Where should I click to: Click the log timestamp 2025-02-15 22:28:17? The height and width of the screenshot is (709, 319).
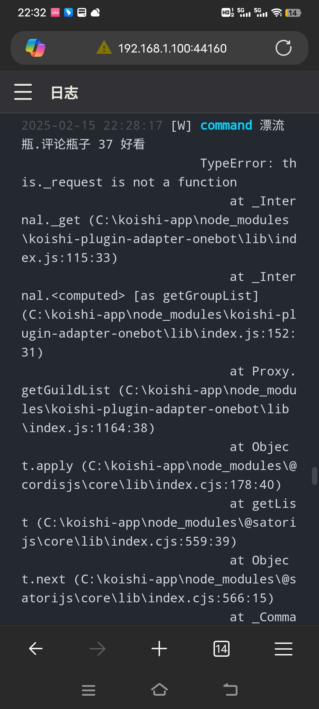tap(92, 125)
